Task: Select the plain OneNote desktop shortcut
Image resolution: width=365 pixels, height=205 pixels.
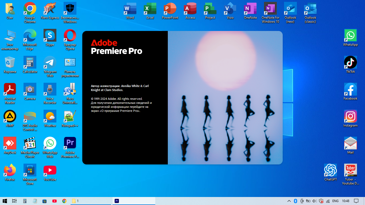Action: point(250,11)
